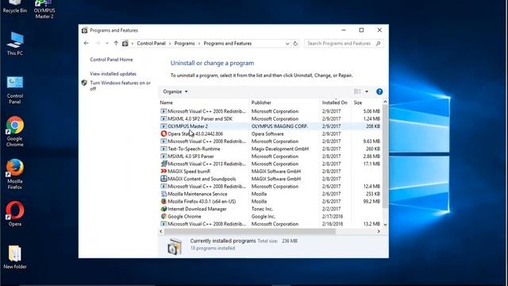Click the Control Panel breadcrumb
The height and width of the screenshot is (286, 508).
click(x=151, y=44)
